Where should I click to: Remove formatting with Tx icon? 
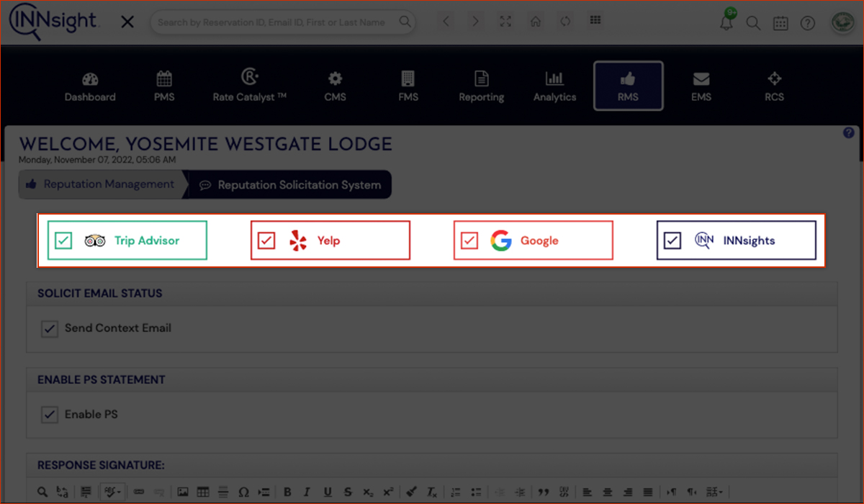pyautogui.click(x=432, y=492)
